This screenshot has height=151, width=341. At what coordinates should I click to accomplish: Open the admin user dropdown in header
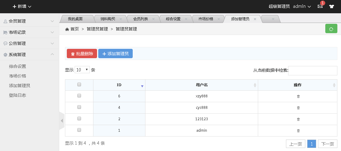tap(302, 6)
